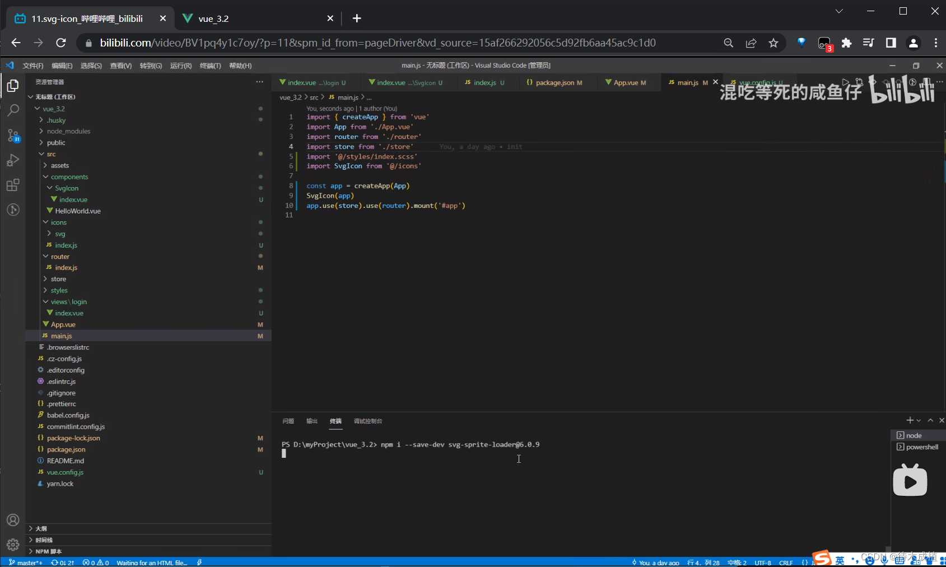Screen dimensions: 946x567
Task: Click the line and column indicator
Action: pos(703,563)
